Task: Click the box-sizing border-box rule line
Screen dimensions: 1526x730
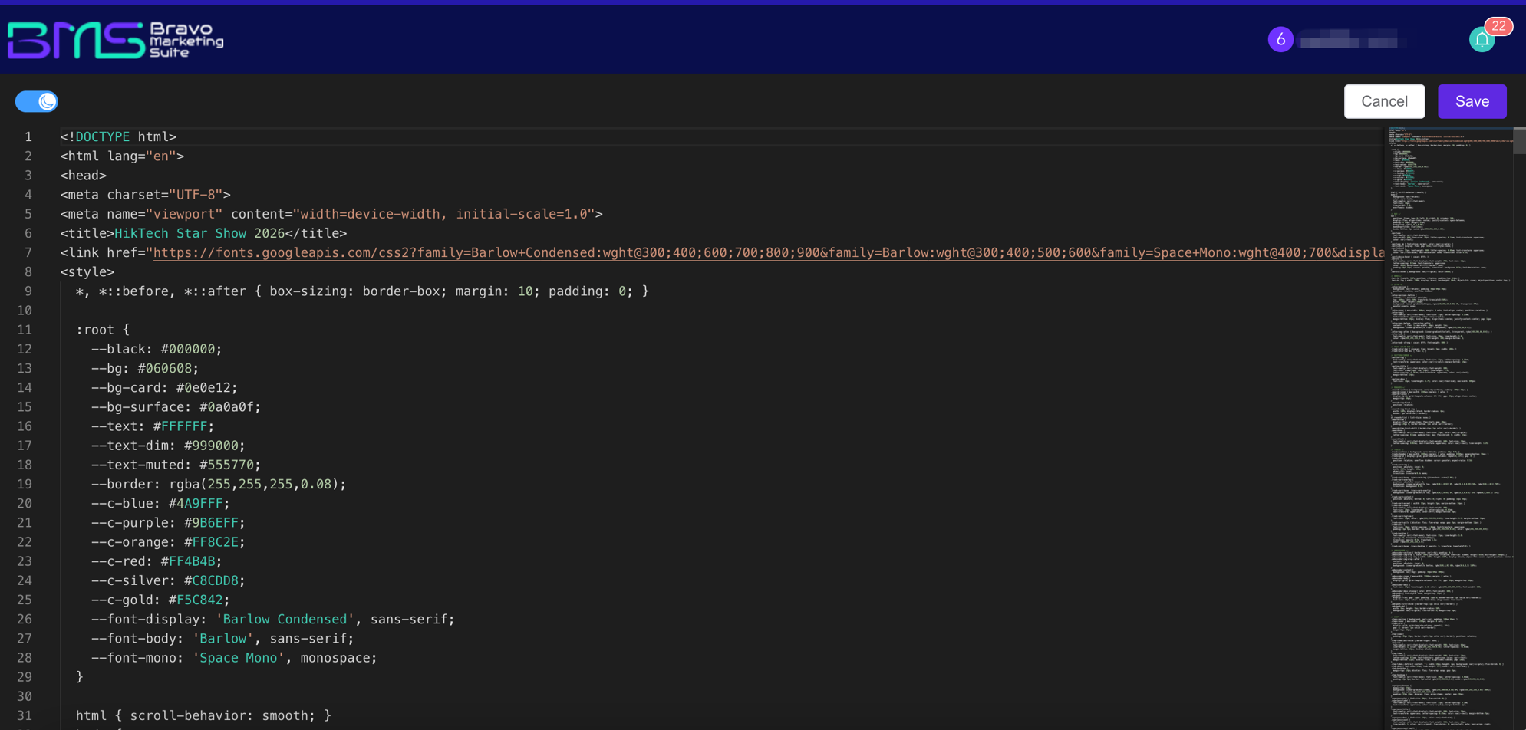Action: coord(362,291)
